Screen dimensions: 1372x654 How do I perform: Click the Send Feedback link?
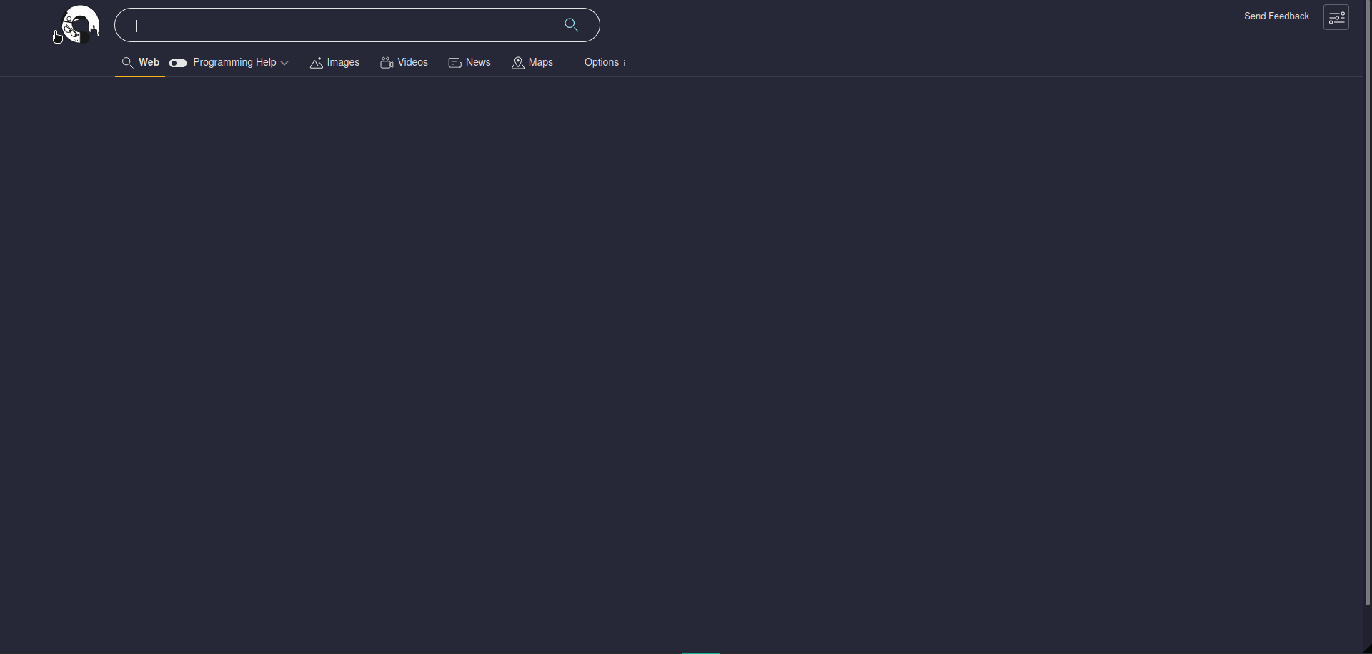click(x=1276, y=16)
